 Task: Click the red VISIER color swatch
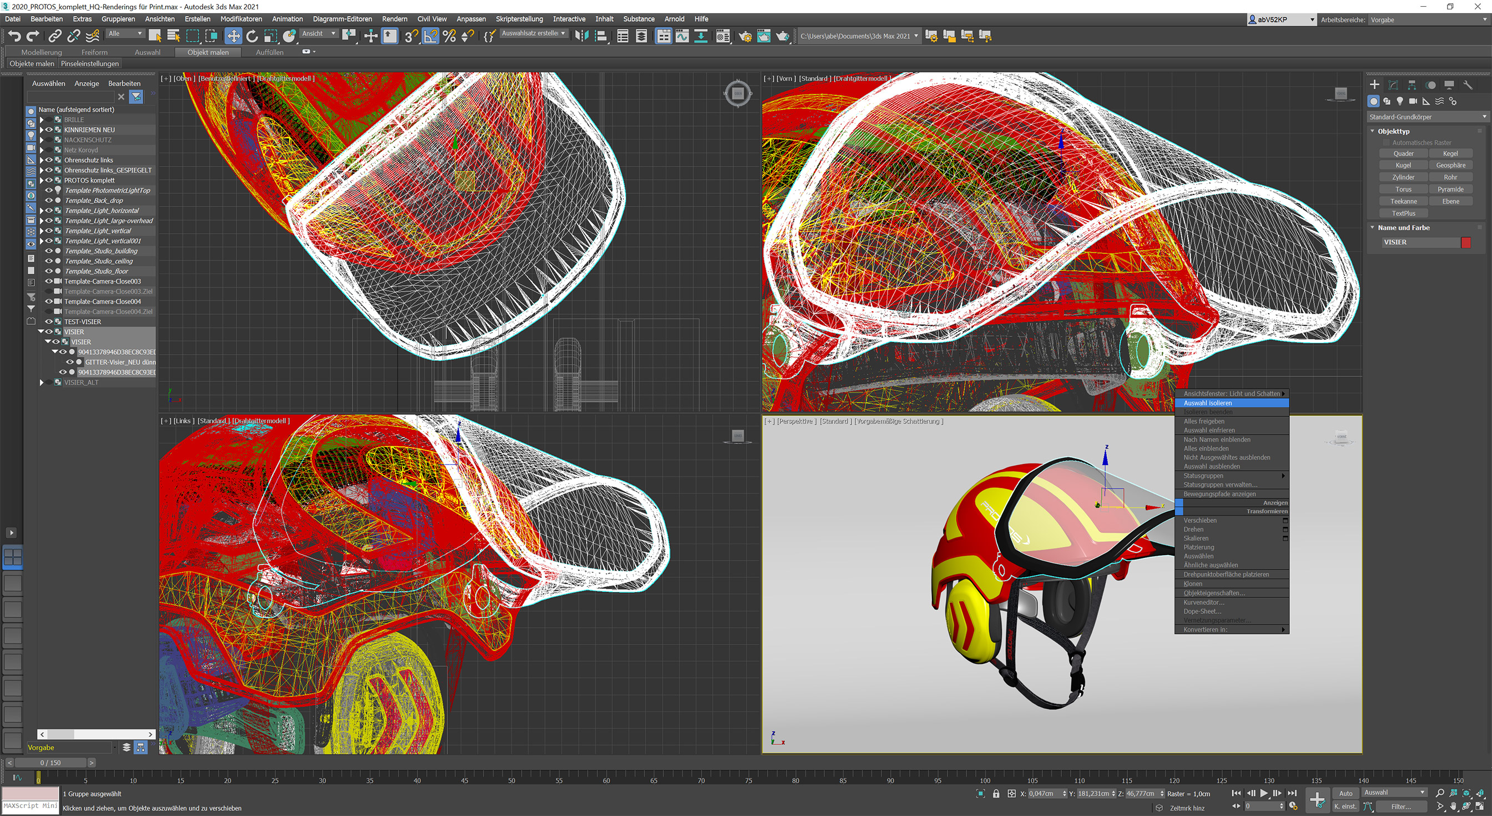pyautogui.click(x=1466, y=242)
